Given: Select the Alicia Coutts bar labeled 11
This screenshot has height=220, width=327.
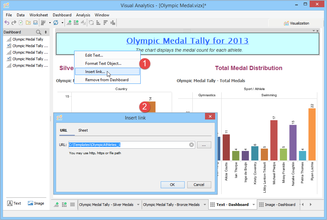Looking at the screenshot, I should click(226, 147).
